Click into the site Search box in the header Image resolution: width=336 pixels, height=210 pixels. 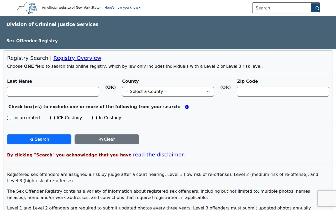coord(282,8)
